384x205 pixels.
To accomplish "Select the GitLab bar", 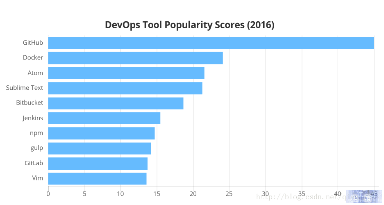I will [98, 163].
